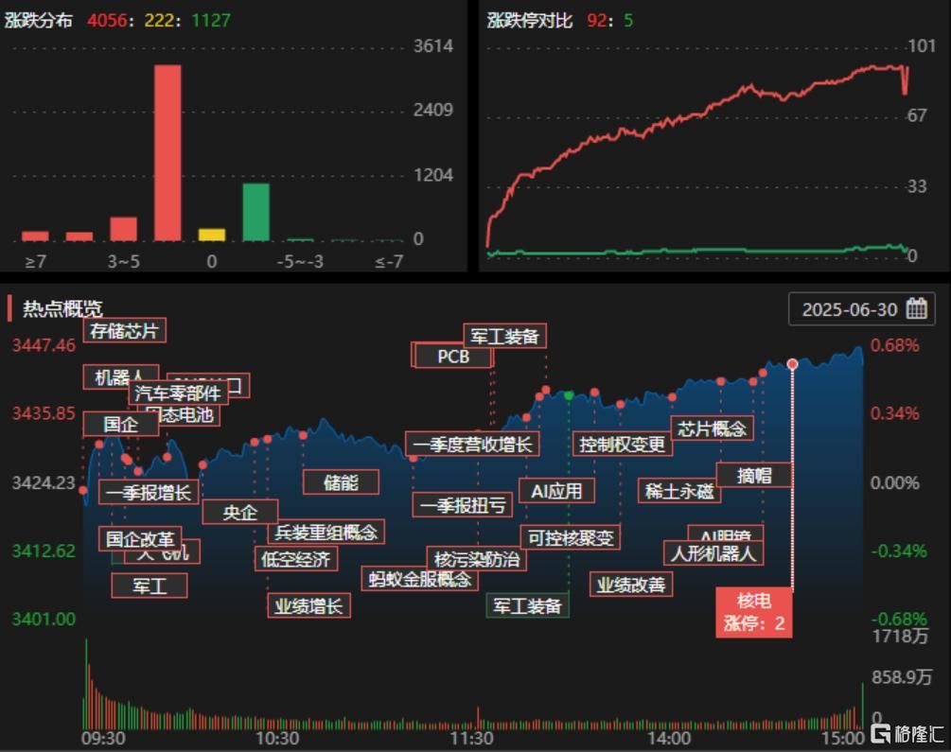Click the 一季度营收增长 label
This screenshot has height=752, width=951.
(x=470, y=444)
